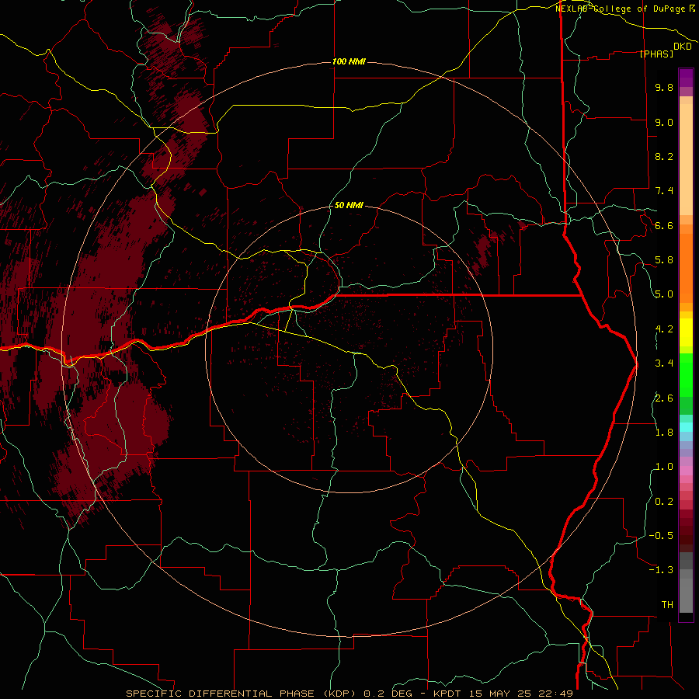Image resolution: width=699 pixels, height=699 pixels.
Task: Click the 3.4 value on the color scale
Action: click(664, 363)
